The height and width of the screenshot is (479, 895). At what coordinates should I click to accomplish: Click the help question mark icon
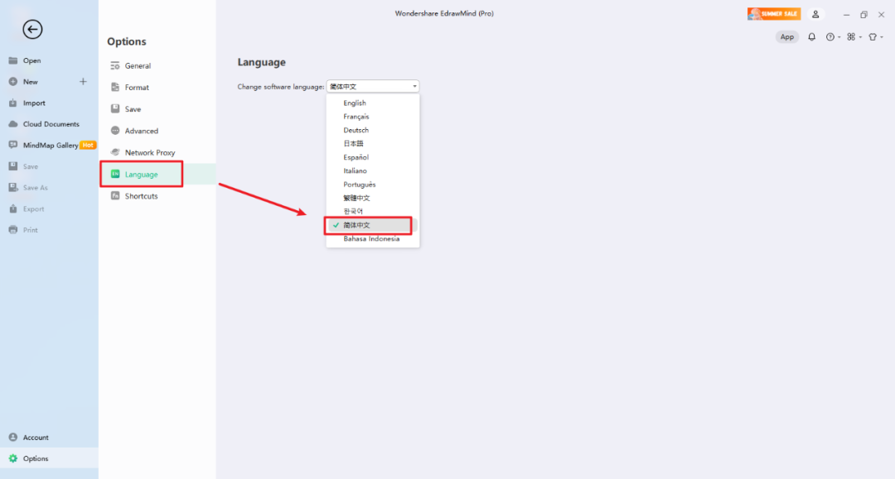tap(830, 36)
